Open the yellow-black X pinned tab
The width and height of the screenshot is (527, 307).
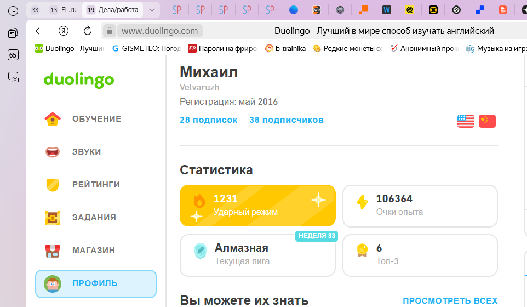pyautogui.click(x=433, y=10)
